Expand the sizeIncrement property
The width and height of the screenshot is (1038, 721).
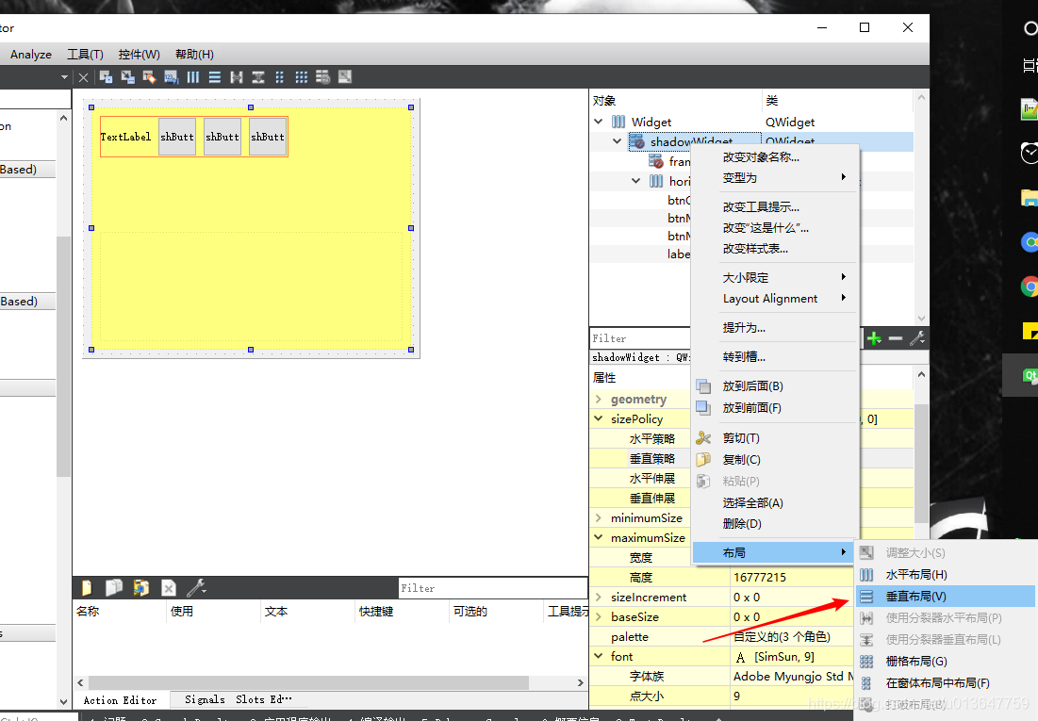[599, 598]
